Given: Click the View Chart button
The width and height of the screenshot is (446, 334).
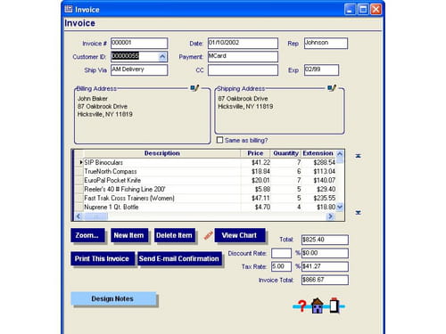Looking at the screenshot, I should click(x=240, y=235).
